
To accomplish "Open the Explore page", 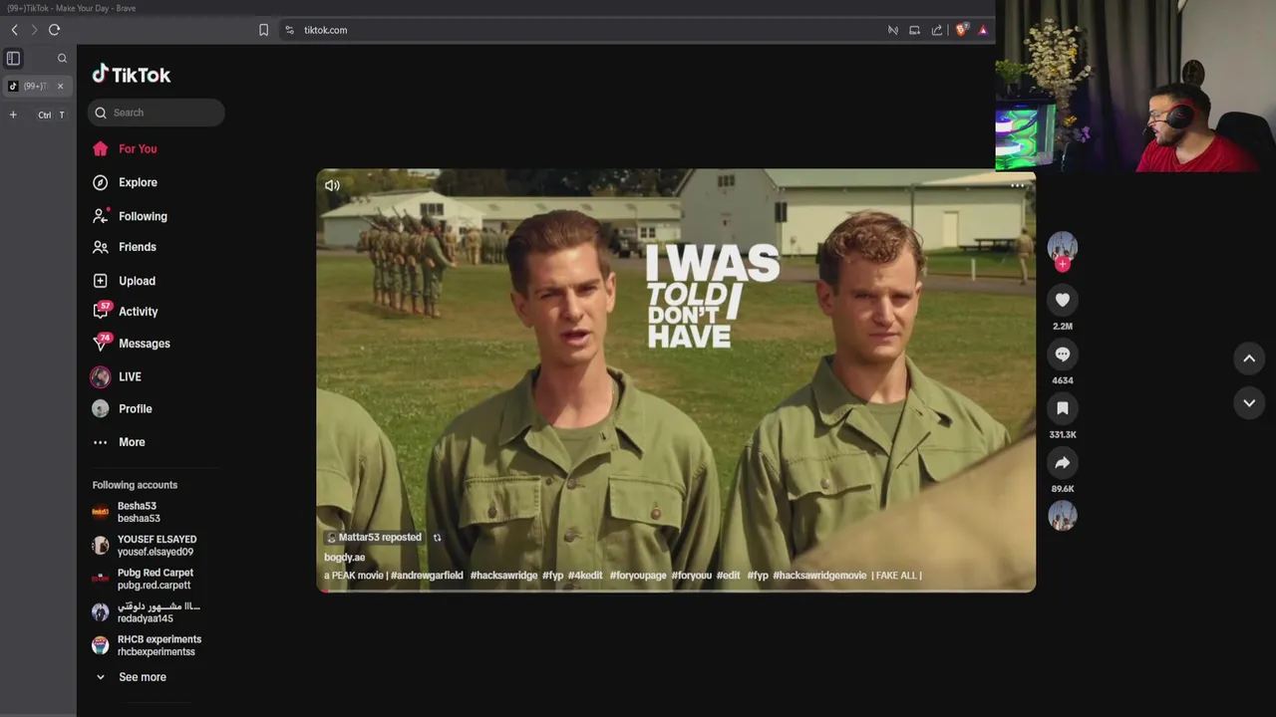I will [125, 182].
